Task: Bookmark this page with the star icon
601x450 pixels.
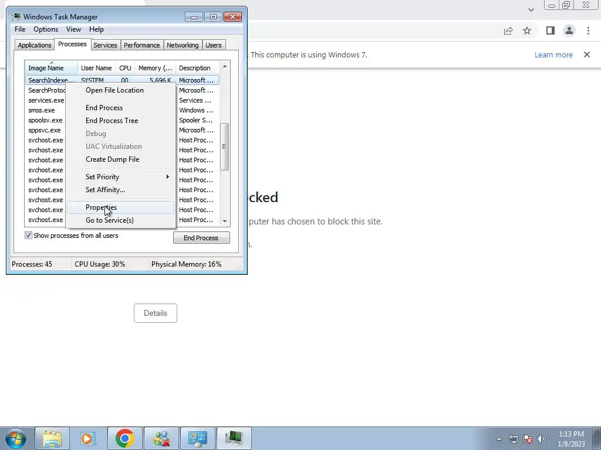Action: [x=527, y=31]
